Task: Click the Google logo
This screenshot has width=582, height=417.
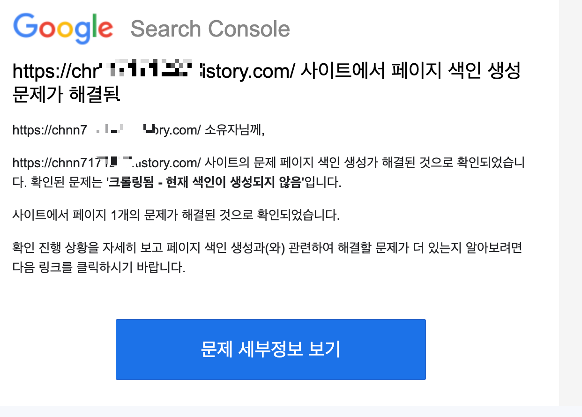Action: (63, 29)
